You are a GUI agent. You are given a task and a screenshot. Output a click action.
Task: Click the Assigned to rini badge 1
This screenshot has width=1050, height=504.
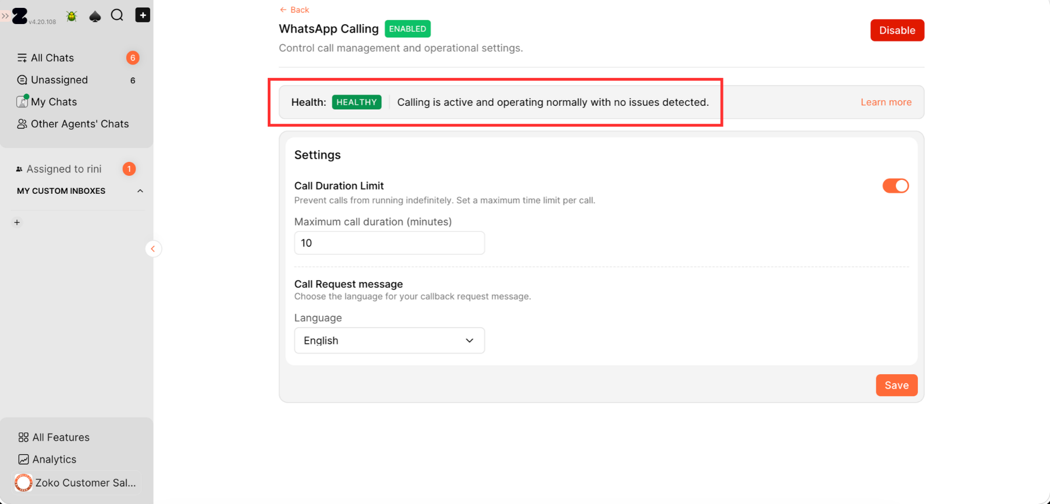(129, 169)
